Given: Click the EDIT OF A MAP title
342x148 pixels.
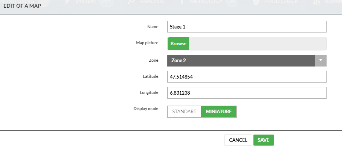Looking at the screenshot, I should point(22,6).
